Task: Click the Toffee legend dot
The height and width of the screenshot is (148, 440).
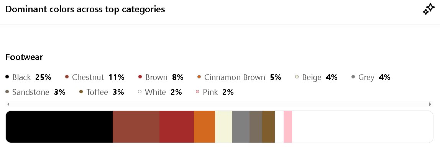Action: pyautogui.click(x=81, y=92)
